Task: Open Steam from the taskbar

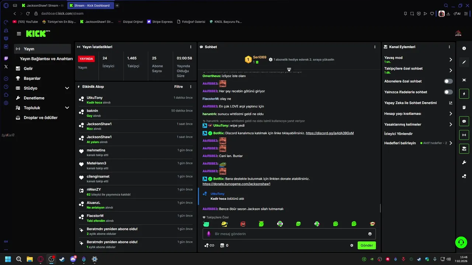Action: (62, 259)
